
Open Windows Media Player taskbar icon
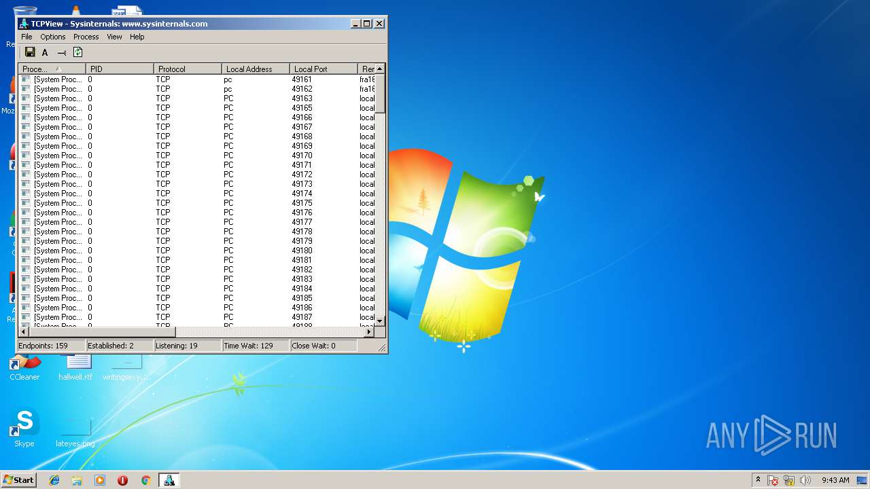pyautogui.click(x=100, y=480)
